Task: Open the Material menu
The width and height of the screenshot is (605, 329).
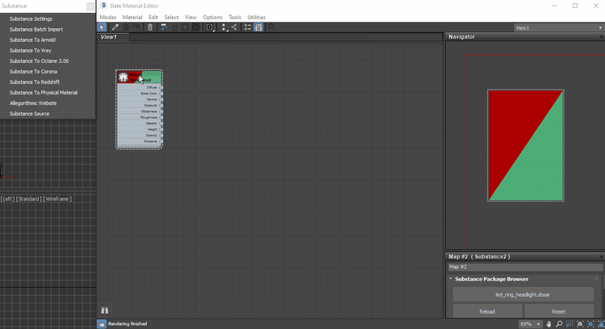Action: pos(132,17)
